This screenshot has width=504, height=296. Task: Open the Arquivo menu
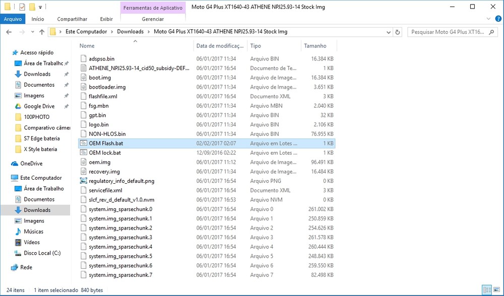point(13,19)
